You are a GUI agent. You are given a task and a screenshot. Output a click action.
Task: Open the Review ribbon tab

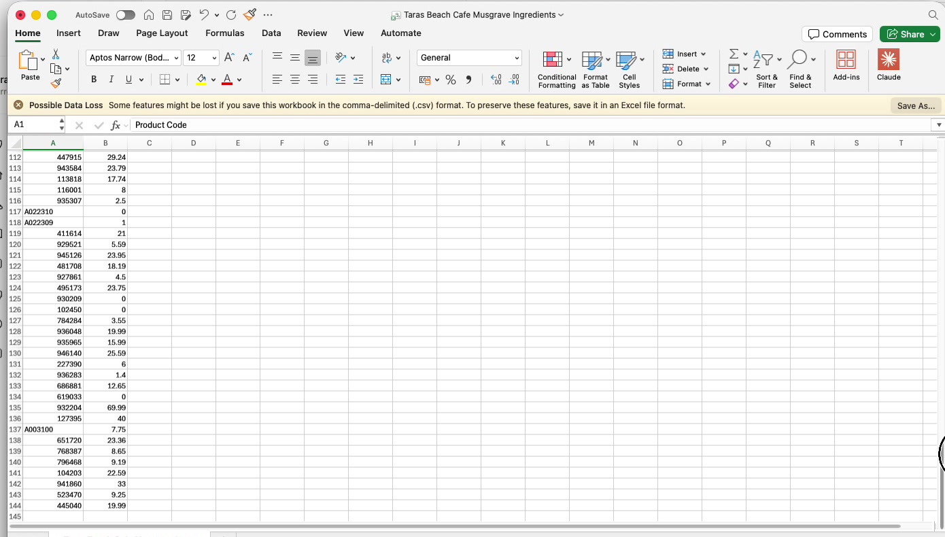pyautogui.click(x=312, y=33)
